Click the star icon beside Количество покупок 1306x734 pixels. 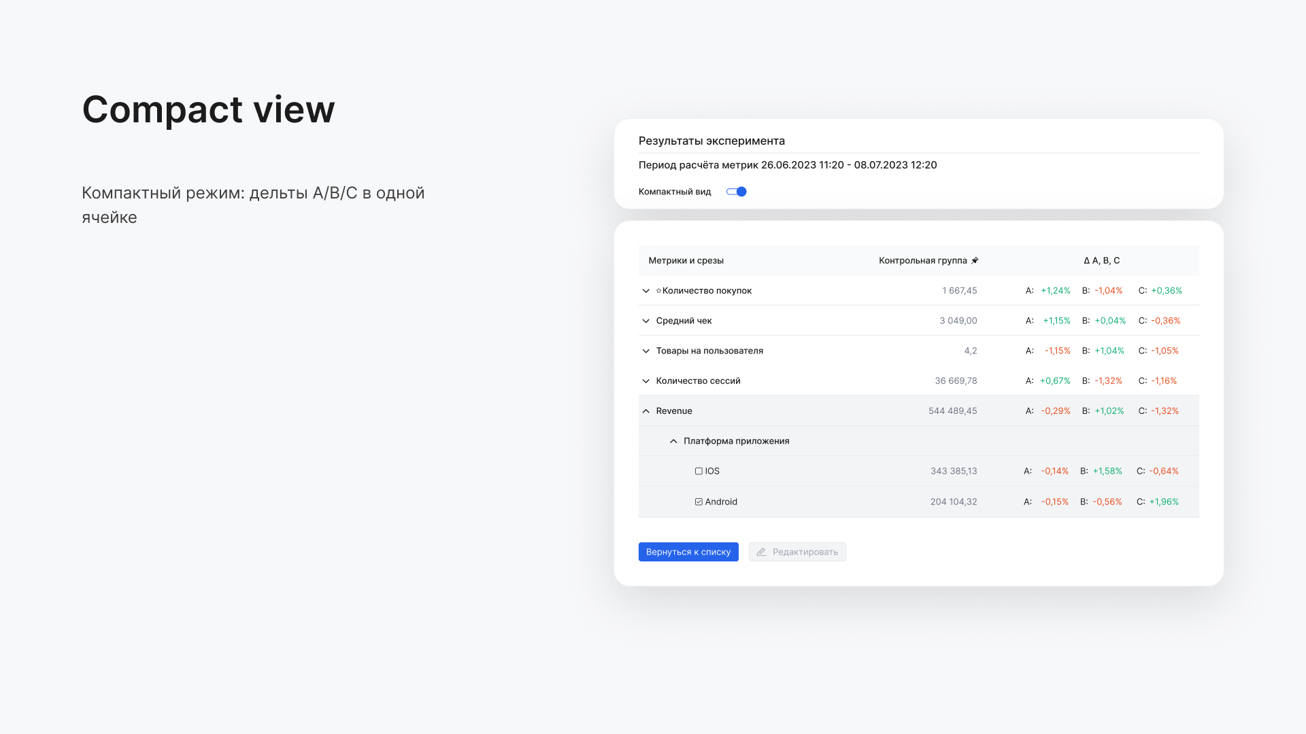tap(658, 290)
